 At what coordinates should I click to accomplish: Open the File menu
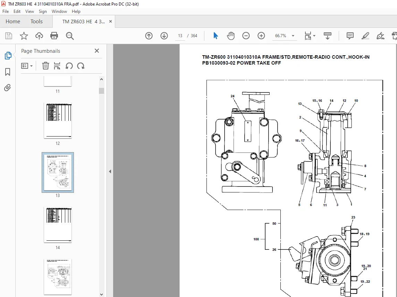coord(6,11)
